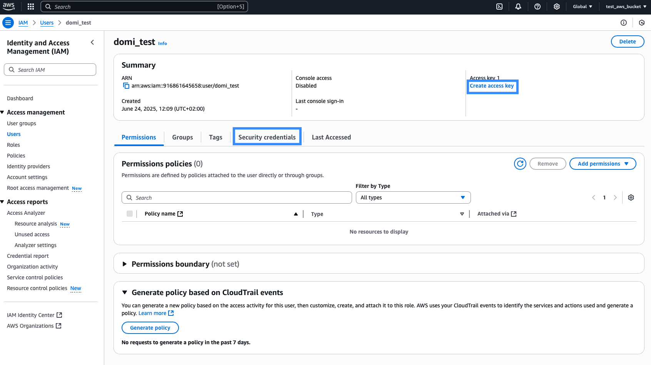
Task: Open the table preferences gear icon
Action: tap(631, 197)
